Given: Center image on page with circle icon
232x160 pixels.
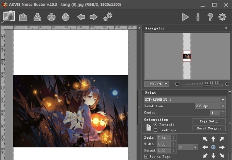Looking at the screenshot, I should click(213, 147).
